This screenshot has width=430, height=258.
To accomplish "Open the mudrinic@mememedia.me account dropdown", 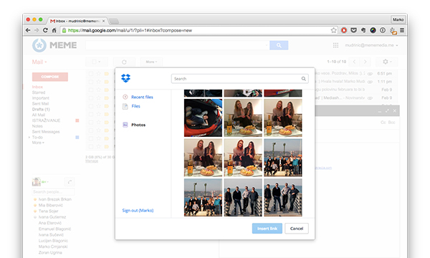I will (x=371, y=45).
